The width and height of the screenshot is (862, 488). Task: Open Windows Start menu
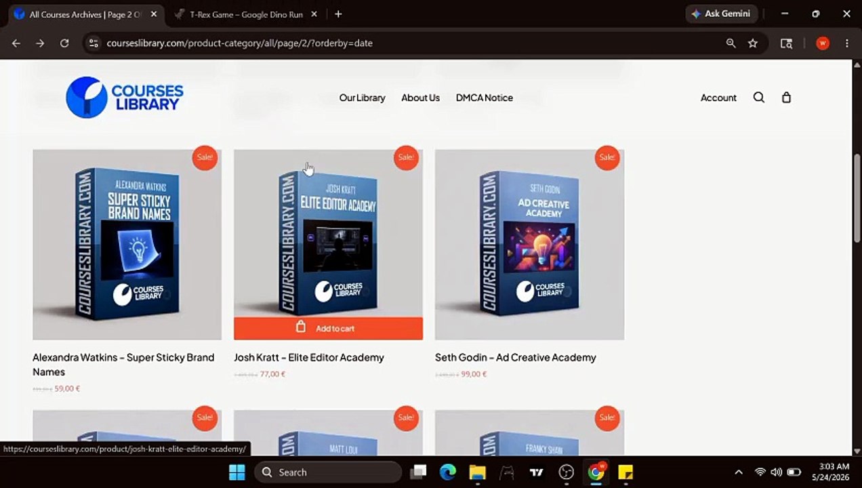click(x=237, y=472)
